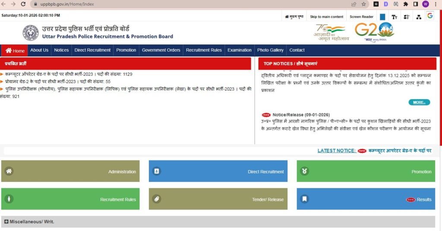Open the Examination menu
The image size is (442, 231).
pyautogui.click(x=239, y=50)
